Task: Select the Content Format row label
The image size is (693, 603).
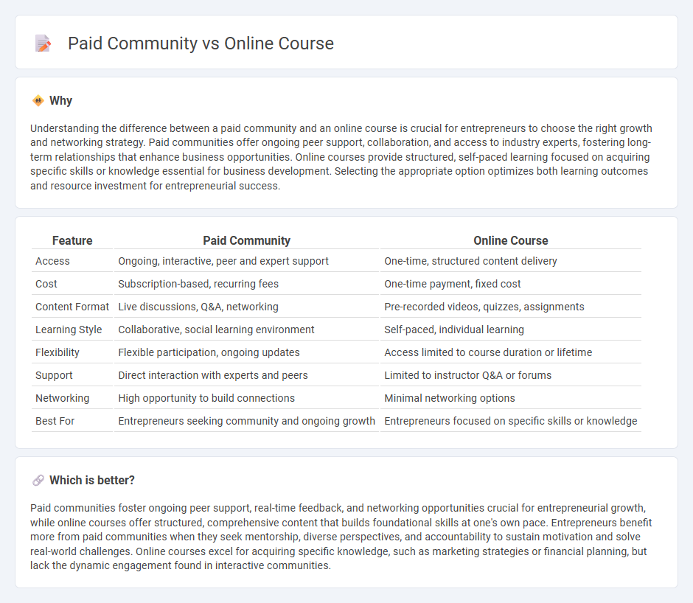Action: 72,307
